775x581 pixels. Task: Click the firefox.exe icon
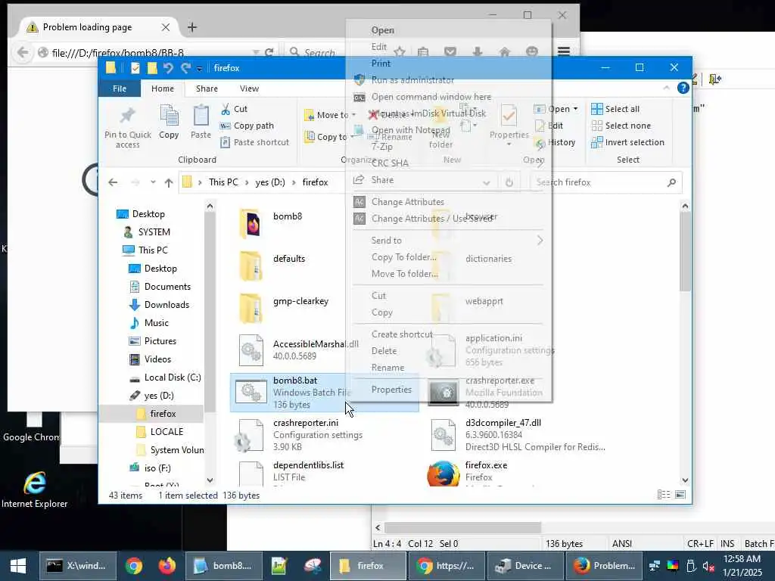click(x=443, y=474)
